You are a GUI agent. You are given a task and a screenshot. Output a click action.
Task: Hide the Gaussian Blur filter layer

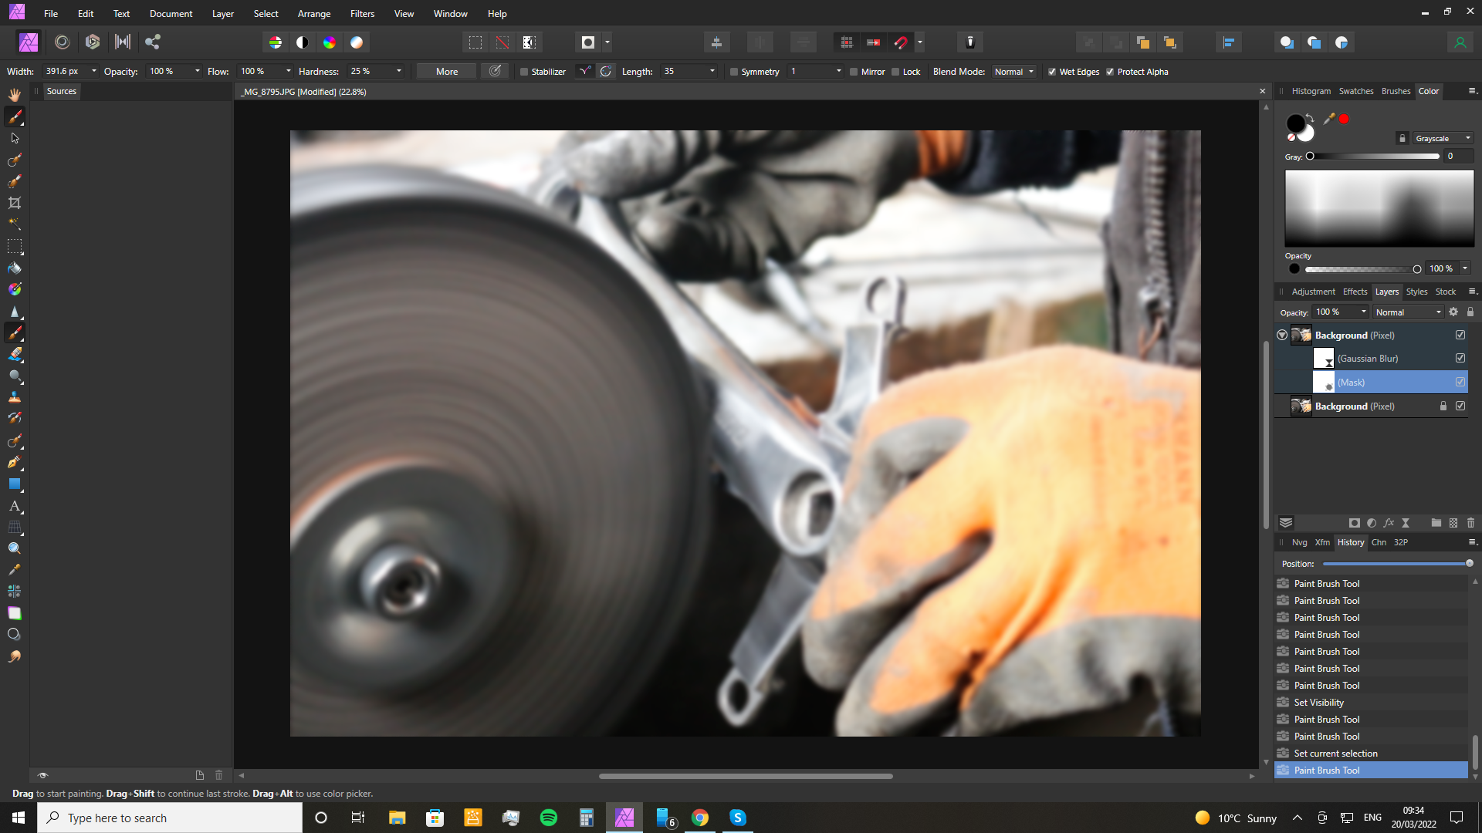1460,358
